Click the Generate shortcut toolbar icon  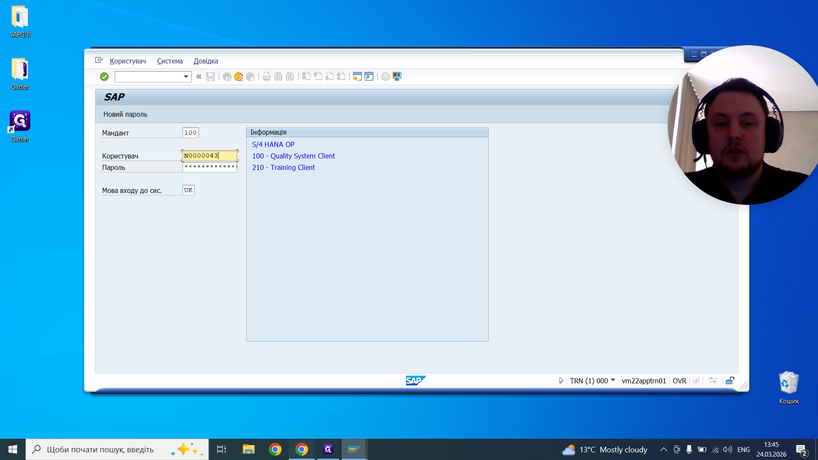point(369,77)
